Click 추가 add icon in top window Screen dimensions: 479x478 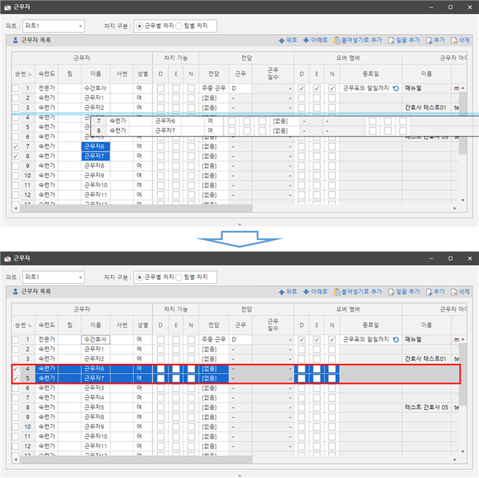pyautogui.click(x=429, y=40)
